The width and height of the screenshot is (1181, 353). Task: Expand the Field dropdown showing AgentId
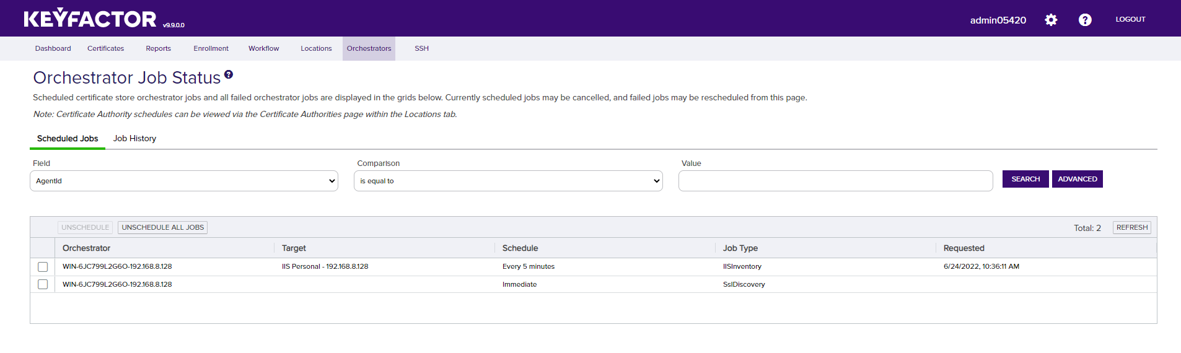pos(184,181)
